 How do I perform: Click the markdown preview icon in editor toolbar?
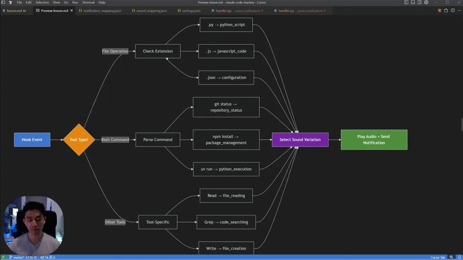click(446, 10)
